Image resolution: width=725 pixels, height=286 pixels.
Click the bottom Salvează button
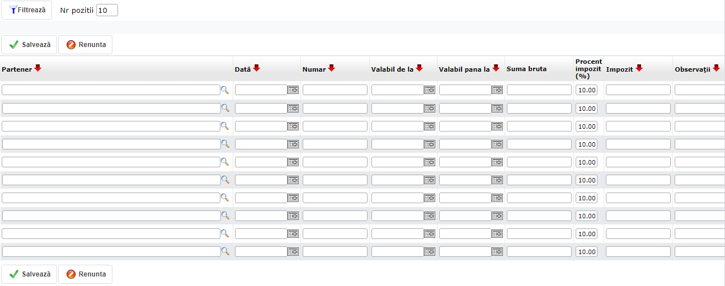pyautogui.click(x=29, y=274)
